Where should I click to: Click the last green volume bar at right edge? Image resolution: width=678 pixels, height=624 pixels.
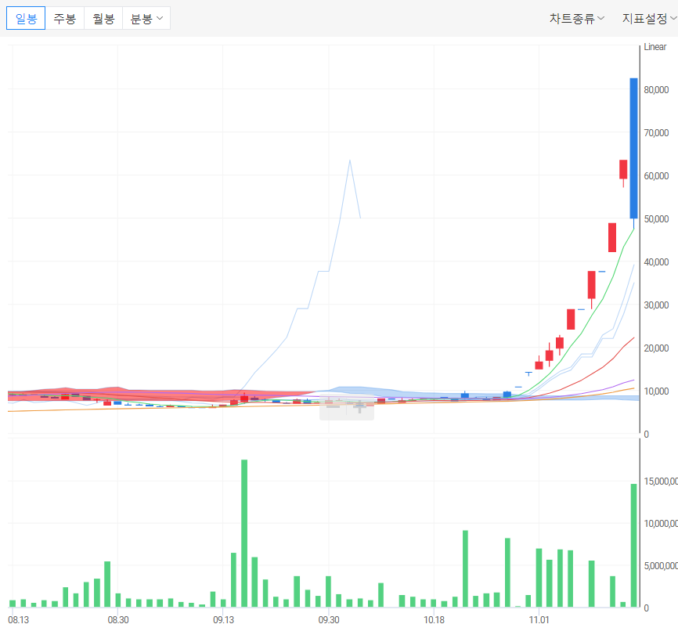(x=633, y=545)
